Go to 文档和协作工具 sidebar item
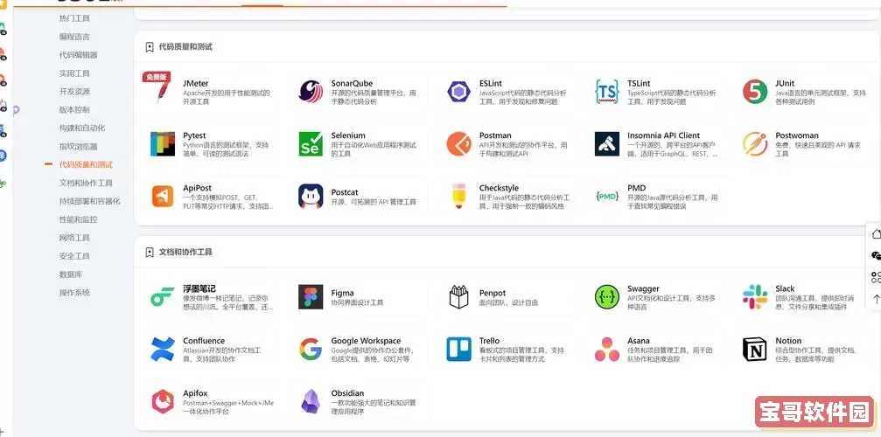The width and height of the screenshot is (881, 437). coord(86,183)
